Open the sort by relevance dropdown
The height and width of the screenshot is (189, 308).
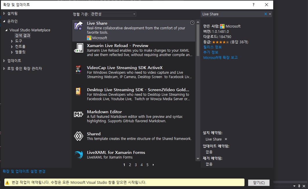[x=113, y=14]
